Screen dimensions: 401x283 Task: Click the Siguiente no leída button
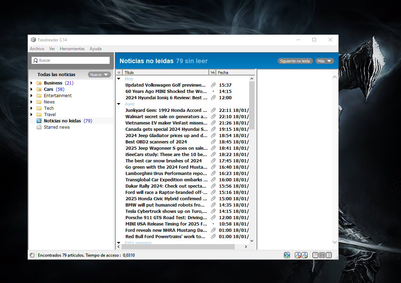(295, 61)
